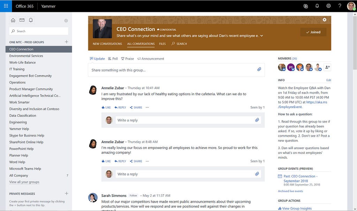Image resolution: width=357 pixels, height=211 pixels.
Task: Attach file to reply on cafeteria post
Action: (x=257, y=120)
